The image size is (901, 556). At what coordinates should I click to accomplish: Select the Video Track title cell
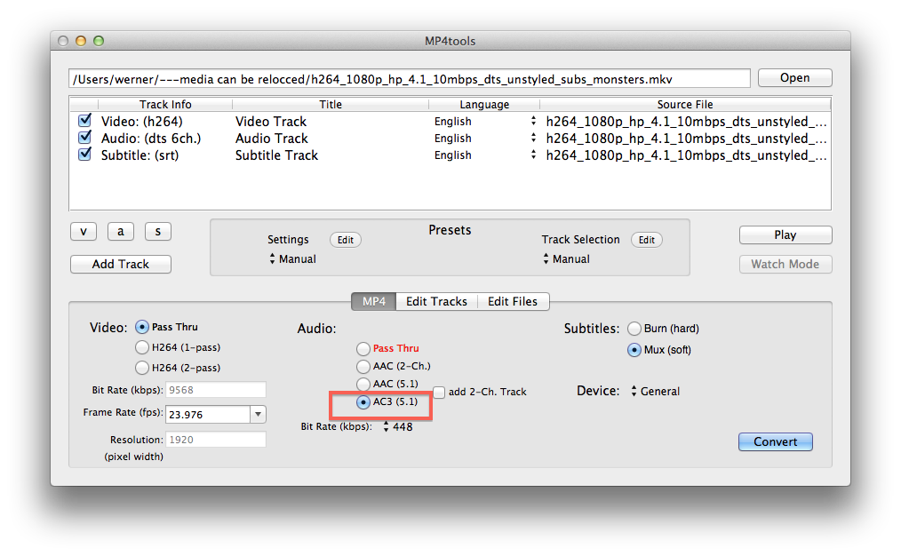tap(271, 121)
